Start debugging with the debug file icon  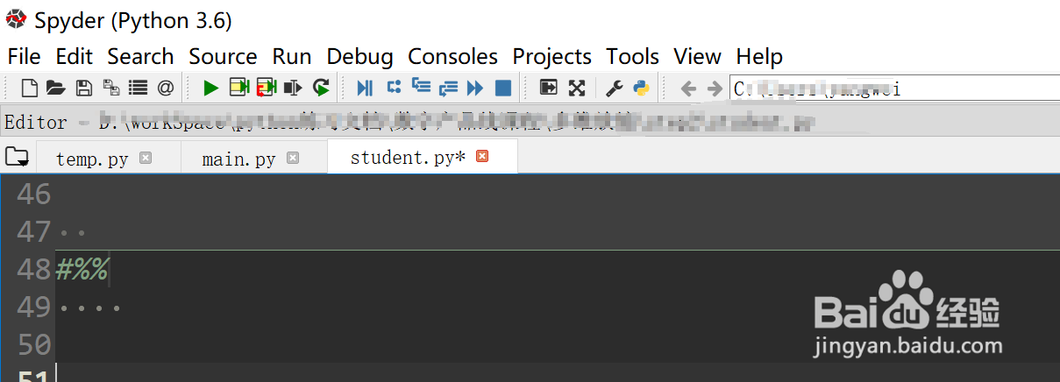[366, 88]
